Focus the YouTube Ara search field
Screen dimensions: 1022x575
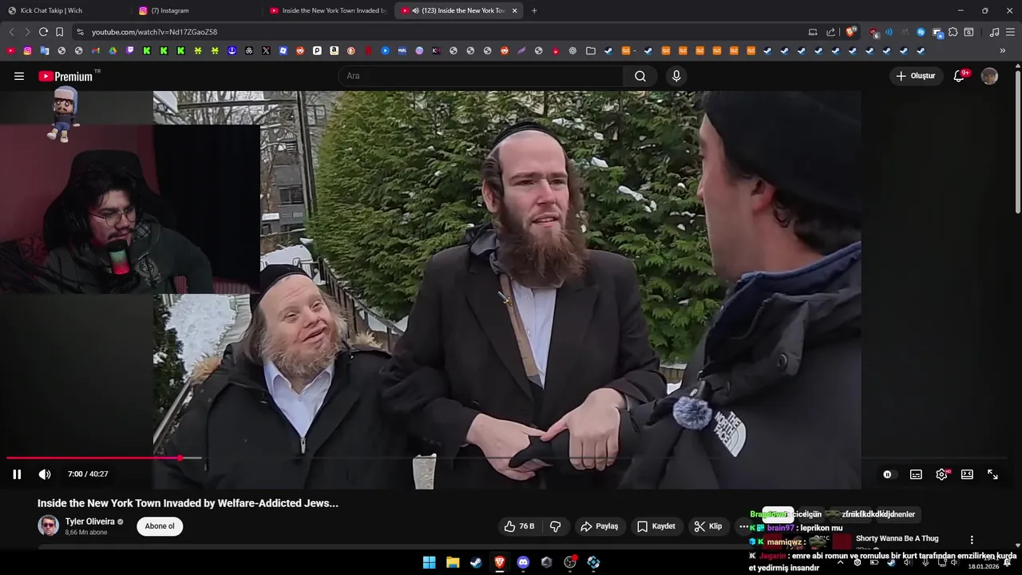coord(481,76)
